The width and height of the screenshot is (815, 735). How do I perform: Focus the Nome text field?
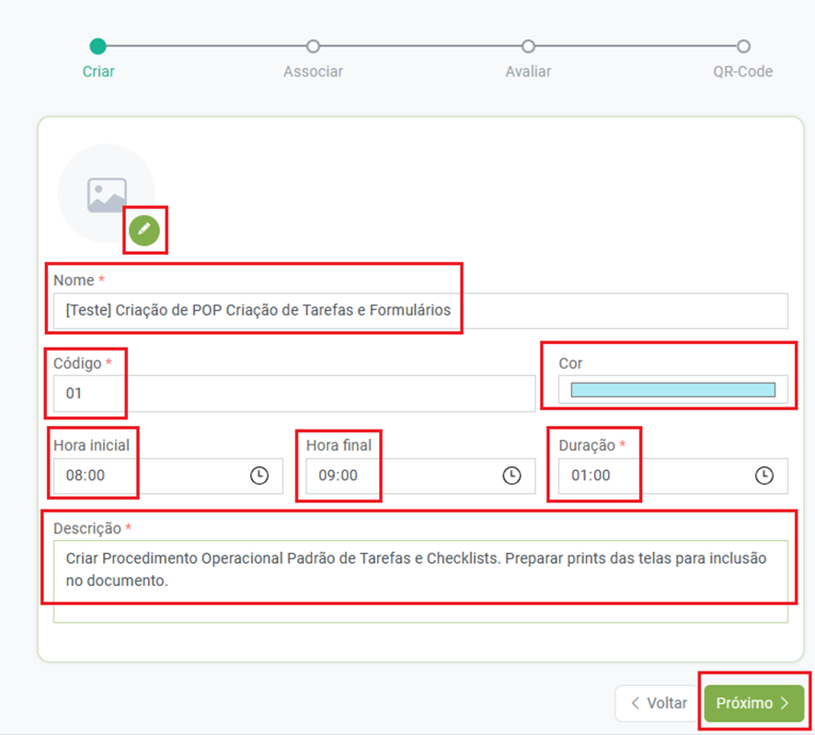point(419,311)
